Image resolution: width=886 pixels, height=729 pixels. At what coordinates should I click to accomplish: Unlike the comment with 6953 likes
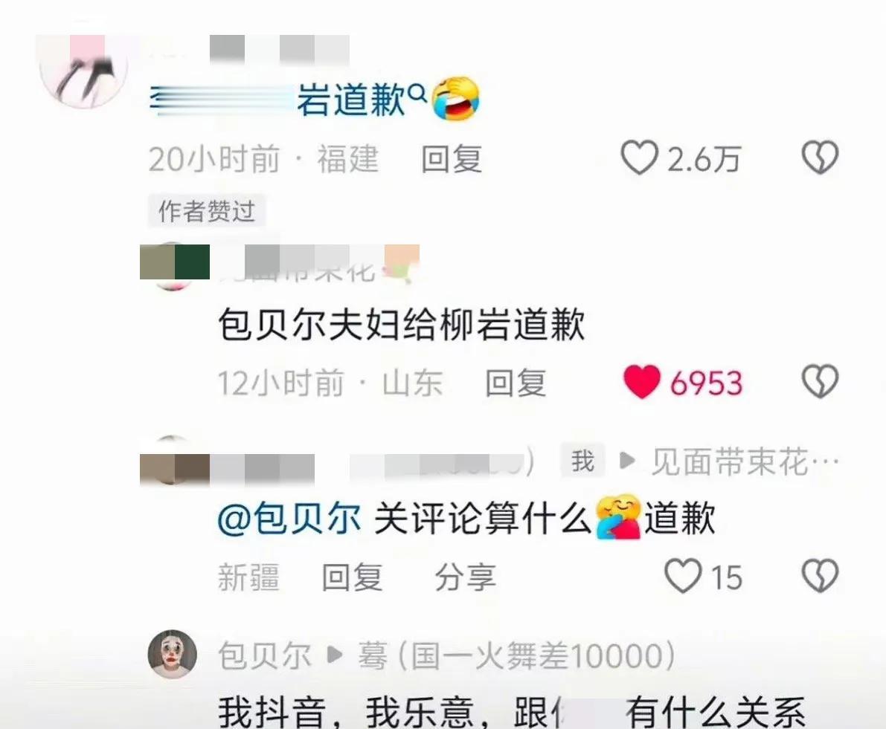pyautogui.click(x=642, y=382)
